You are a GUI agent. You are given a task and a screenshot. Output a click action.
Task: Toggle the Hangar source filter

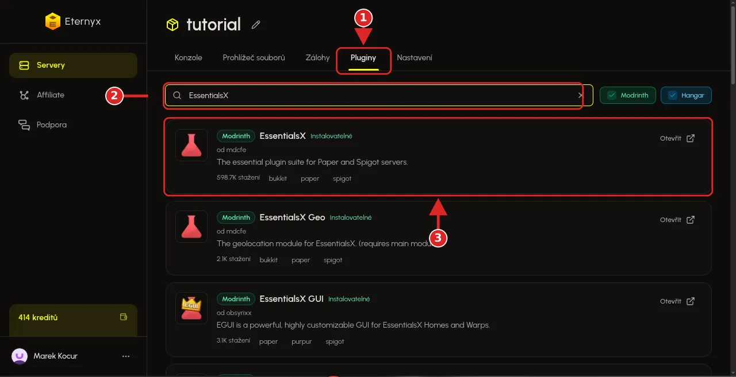pos(686,95)
